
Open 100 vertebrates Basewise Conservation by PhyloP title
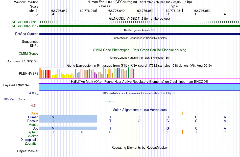pos(139,93)
